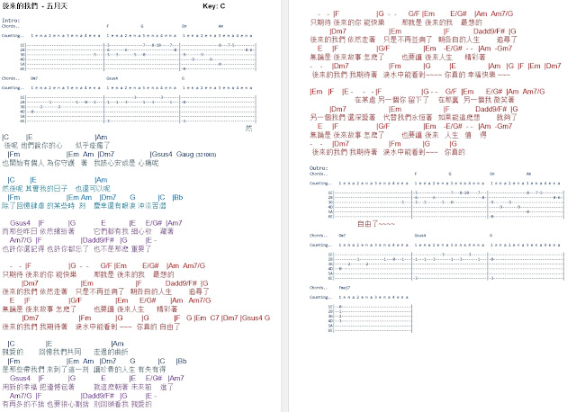
Task: Click the lyric '有失有得'
Action: pyautogui.click(x=152, y=370)
